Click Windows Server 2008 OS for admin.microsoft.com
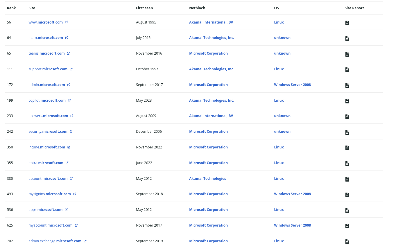Screen dimensions: 405x244 [292, 85]
